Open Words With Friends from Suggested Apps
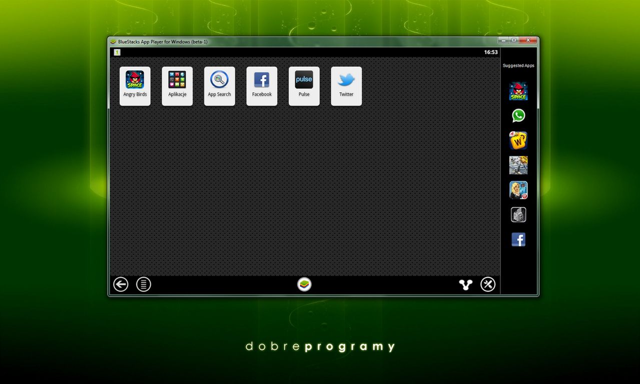 518,140
